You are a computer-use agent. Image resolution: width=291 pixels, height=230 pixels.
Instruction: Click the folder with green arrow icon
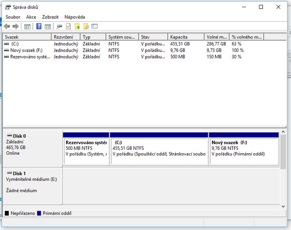click(77, 26)
